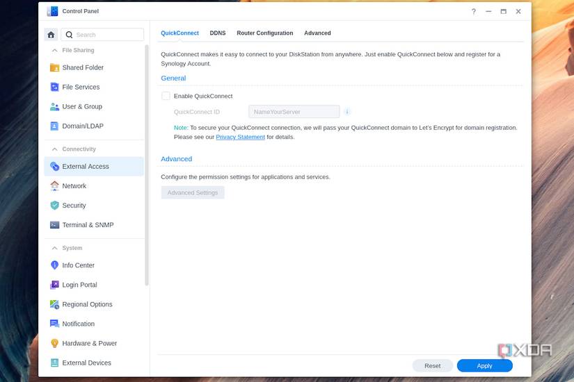The height and width of the screenshot is (382, 574).
Task: Select the External Devices label
Action: click(x=87, y=363)
